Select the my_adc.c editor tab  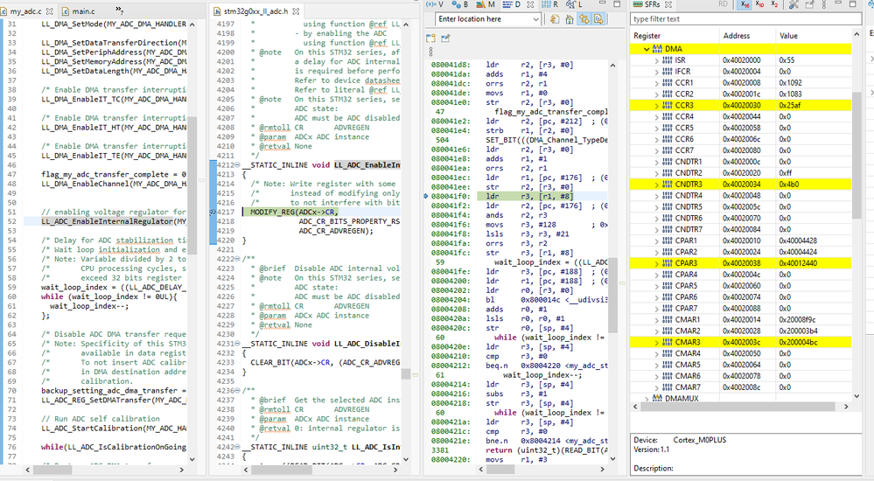(26, 11)
